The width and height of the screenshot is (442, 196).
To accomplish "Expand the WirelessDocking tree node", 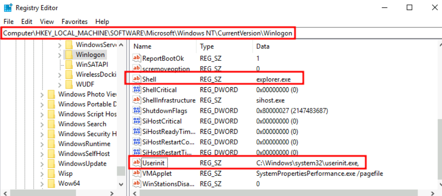I will tap(60, 75).
